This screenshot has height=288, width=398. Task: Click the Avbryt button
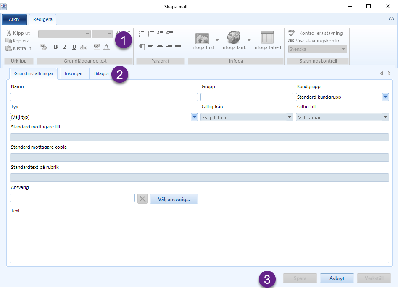[x=337, y=278]
